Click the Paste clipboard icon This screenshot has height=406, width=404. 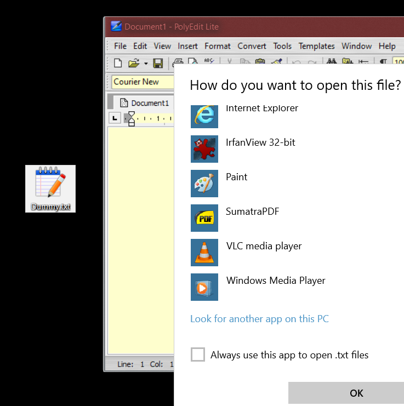pos(260,61)
